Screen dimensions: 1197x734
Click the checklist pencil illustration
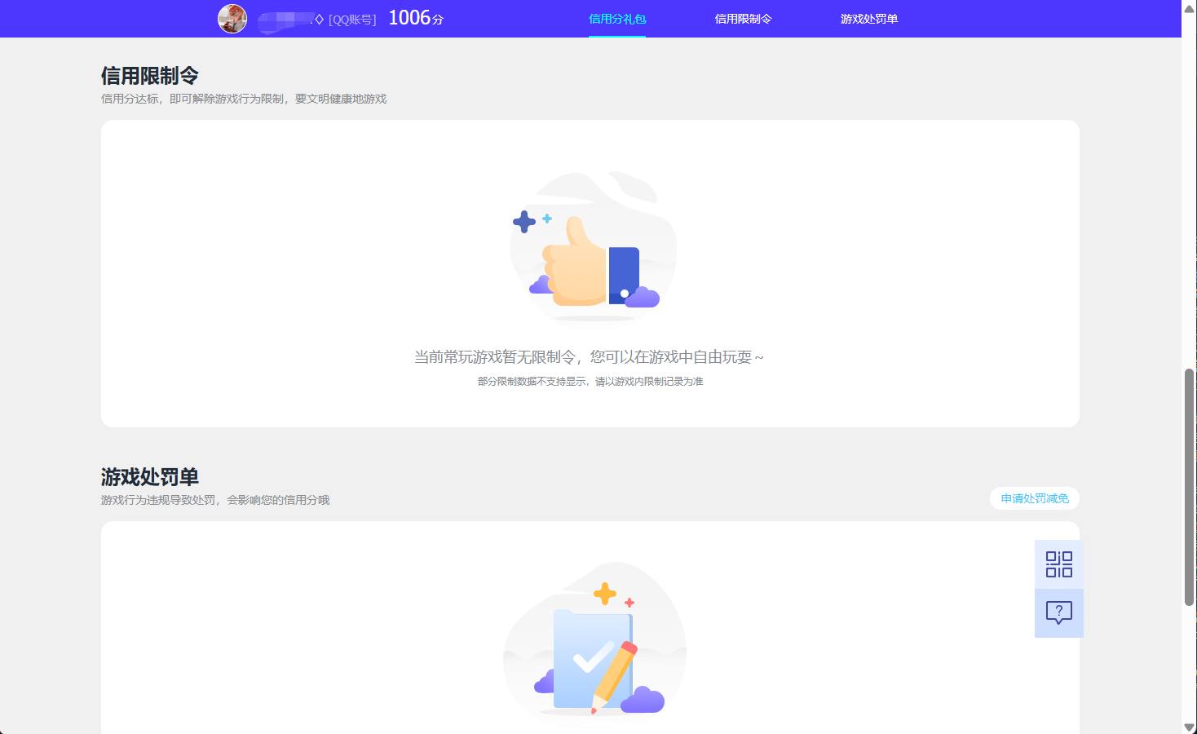click(x=594, y=639)
